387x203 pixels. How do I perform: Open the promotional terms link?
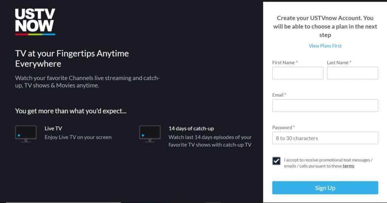coord(348,166)
